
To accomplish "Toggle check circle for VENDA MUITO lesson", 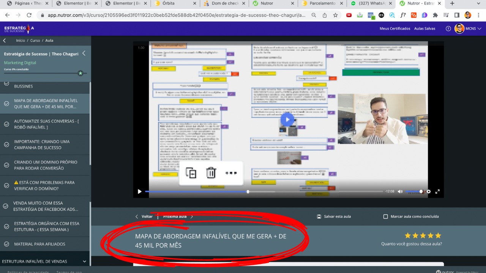I will pos(6,206).
